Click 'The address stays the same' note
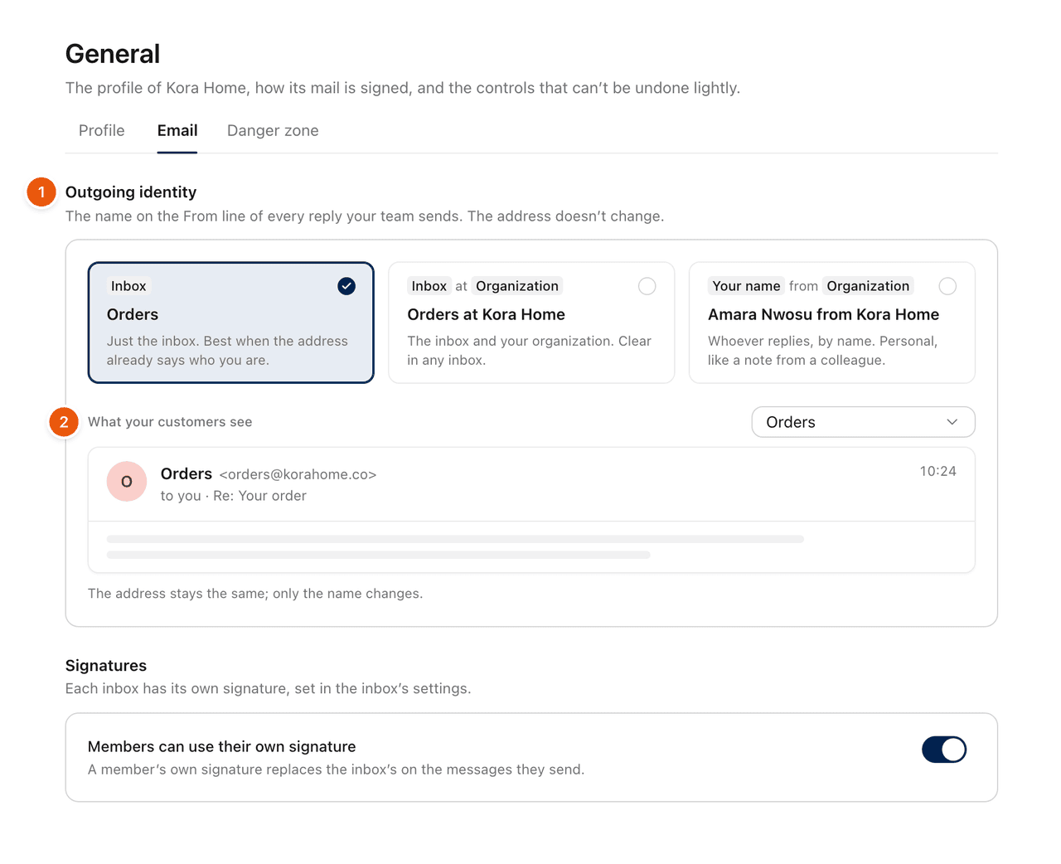The image size is (1061, 864). point(255,594)
